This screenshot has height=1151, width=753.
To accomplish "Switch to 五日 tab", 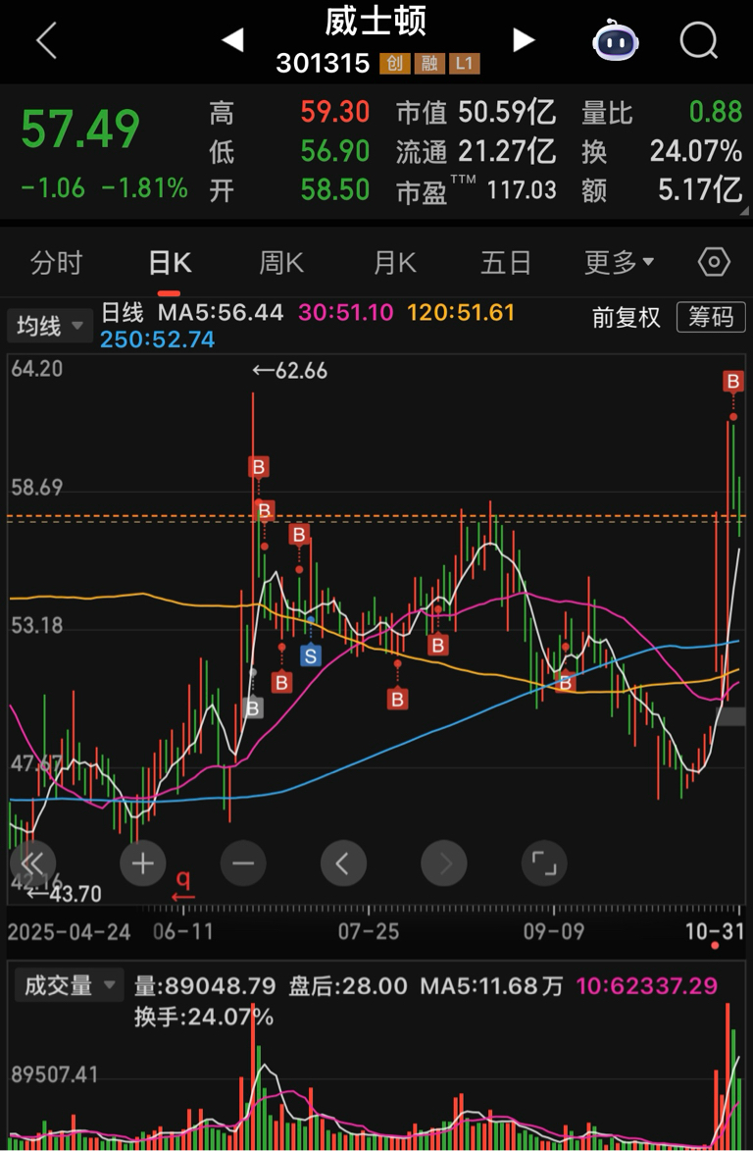I will coord(505,262).
